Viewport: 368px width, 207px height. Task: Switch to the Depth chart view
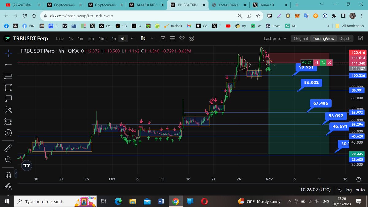point(345,38)
